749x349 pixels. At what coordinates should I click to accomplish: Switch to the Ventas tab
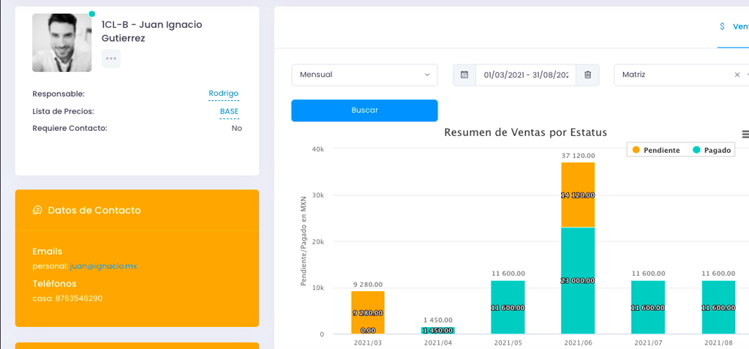740,26
